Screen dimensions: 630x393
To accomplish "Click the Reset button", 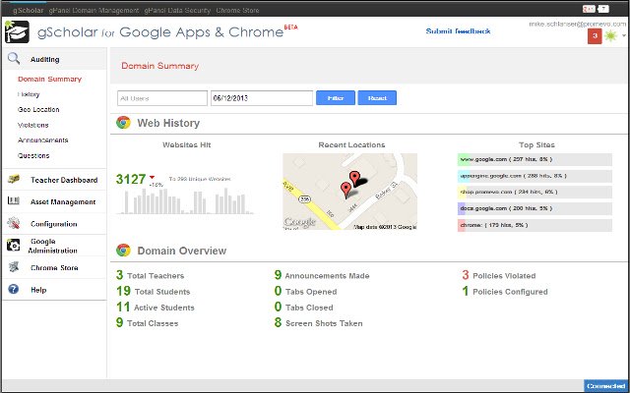I will pyautogui.click(x=377, y=98).
